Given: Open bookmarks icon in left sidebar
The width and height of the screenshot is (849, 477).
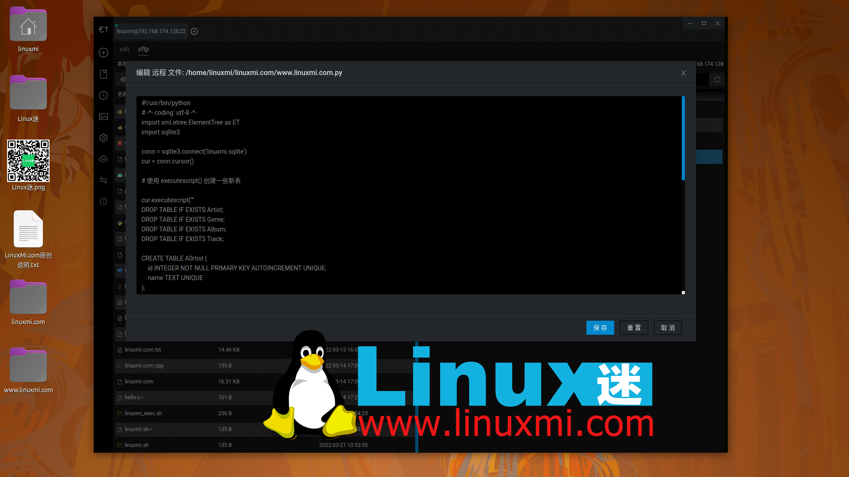Looking at the screenshot, I should (103, 74).
